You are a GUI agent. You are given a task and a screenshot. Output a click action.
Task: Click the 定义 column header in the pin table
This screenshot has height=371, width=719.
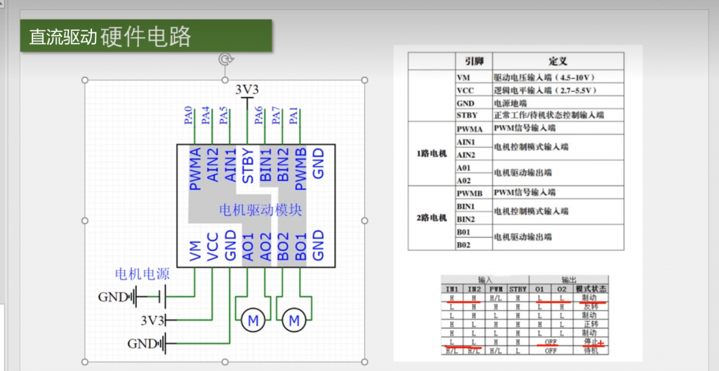pyautogui.click(x=558, y=62)
